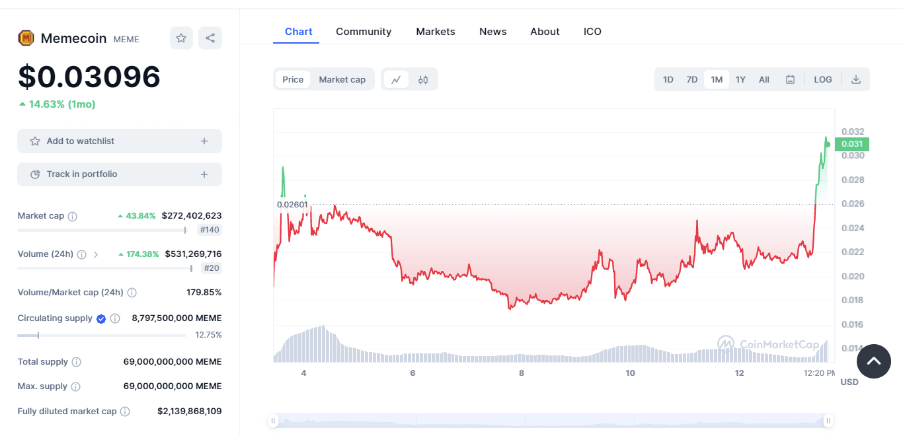Click verified badge beside Circulating supply
This screenshot has height=434, width=903.
(101, 319)
